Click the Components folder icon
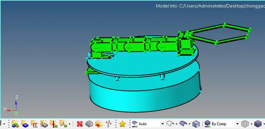The width and height of the screenshot is (265, 129). tap(25, 124)
